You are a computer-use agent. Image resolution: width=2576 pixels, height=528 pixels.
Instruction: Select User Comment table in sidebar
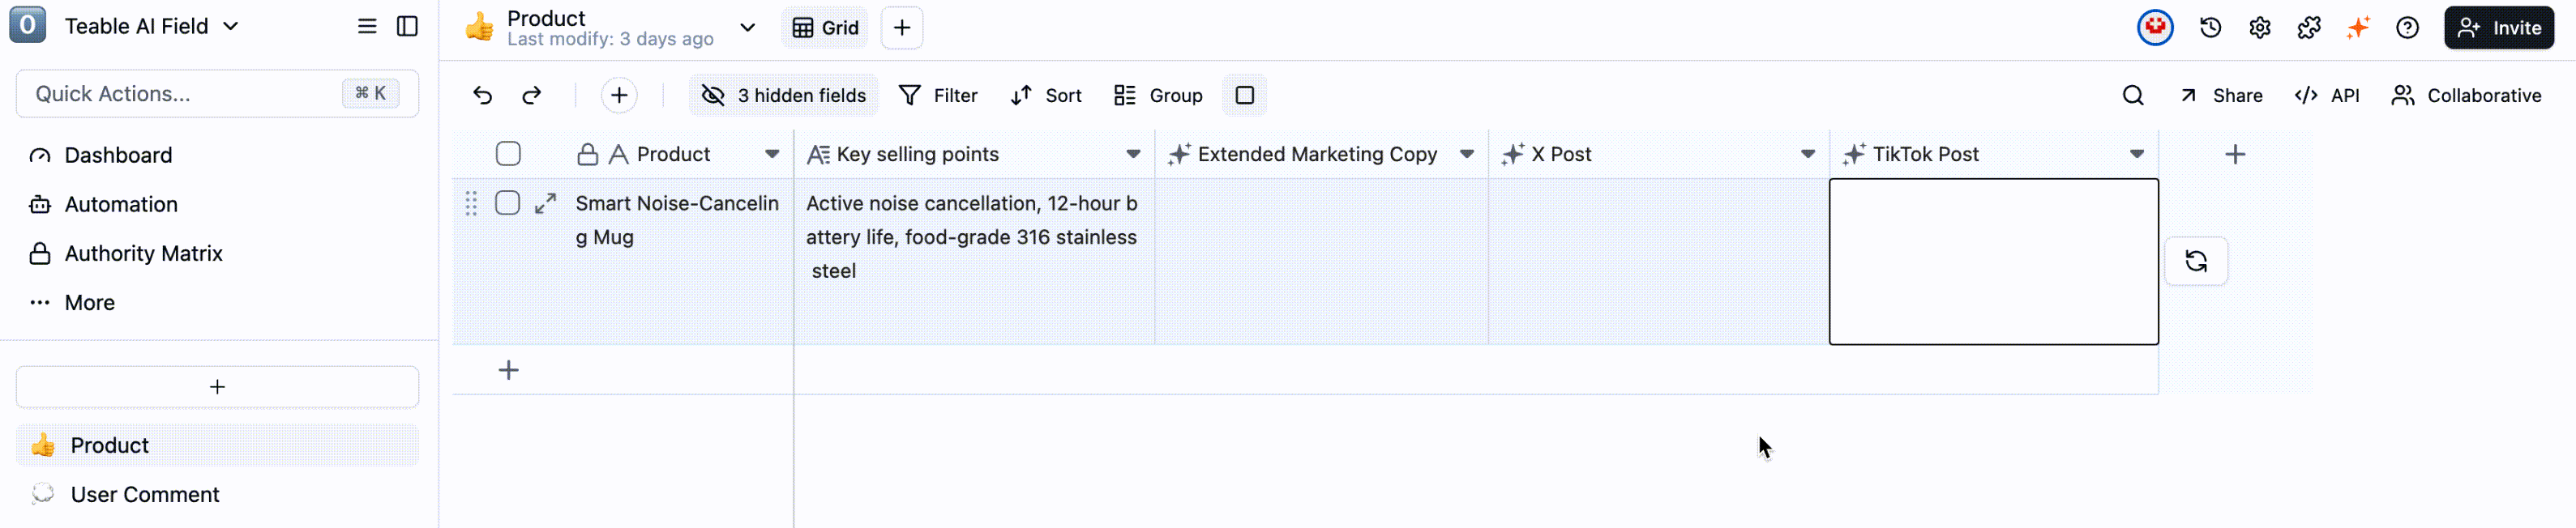pos(218,494)
